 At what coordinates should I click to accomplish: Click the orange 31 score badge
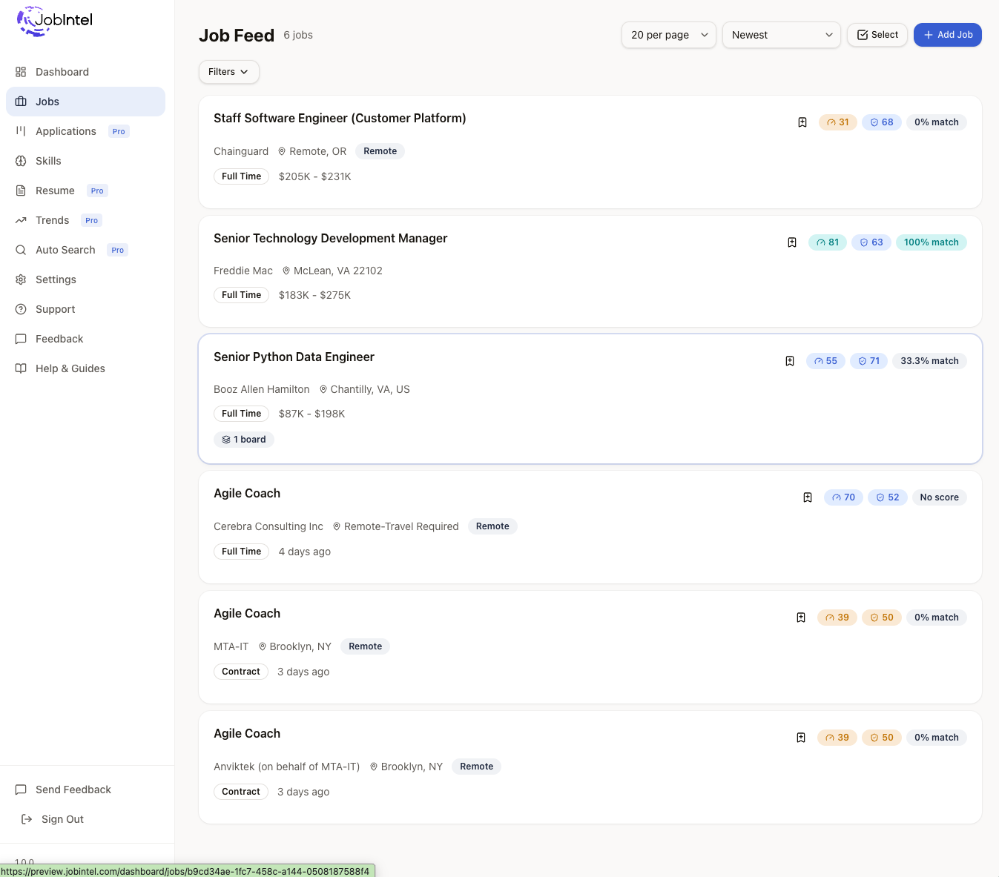[x=838, y=122]
